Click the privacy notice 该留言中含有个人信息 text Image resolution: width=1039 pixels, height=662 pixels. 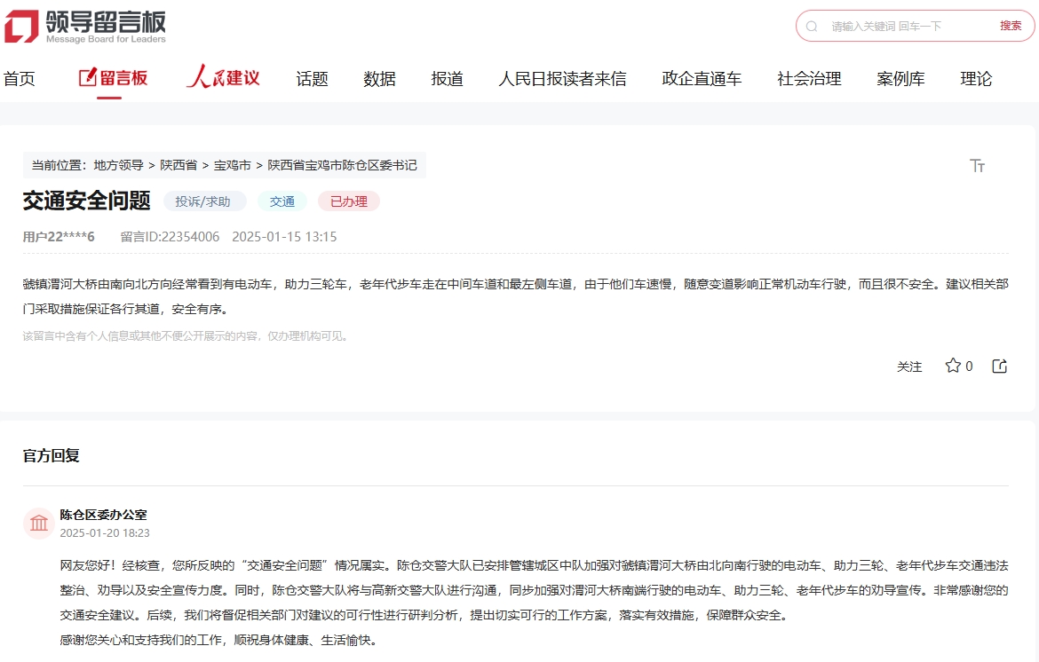point(186,335)
